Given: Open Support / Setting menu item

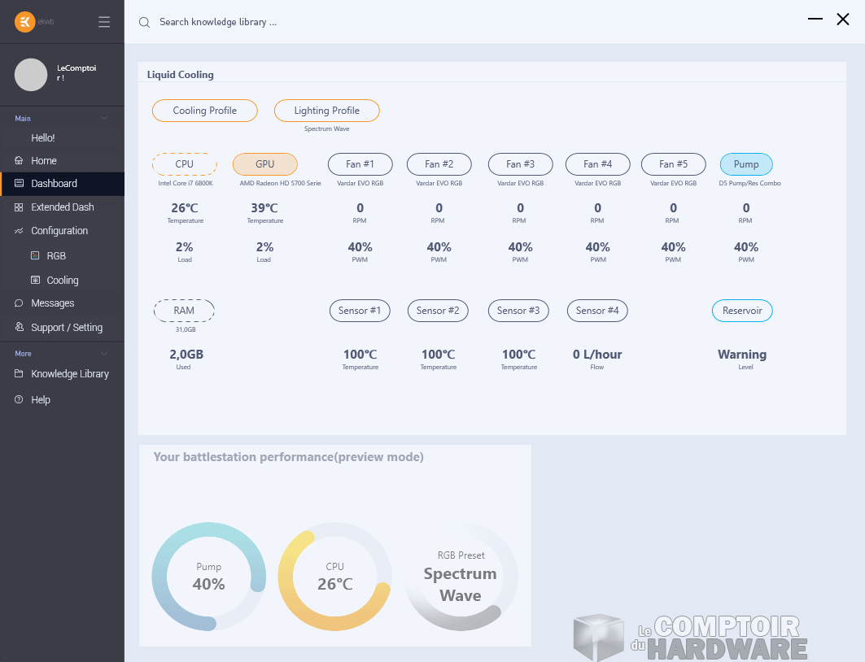Looking at the screenshot, I should 67,328.
